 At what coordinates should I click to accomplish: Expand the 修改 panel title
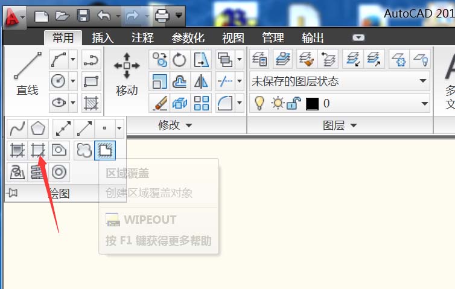[x=175, y=125]
